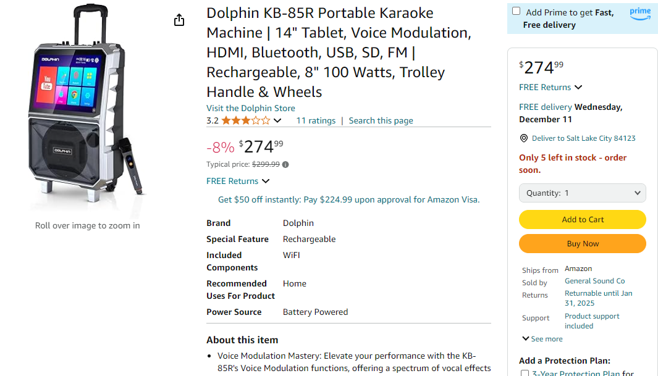Expand FREE Returns in the buy box
This screenshot has width=658, height=376.
(x=550, y=87)
